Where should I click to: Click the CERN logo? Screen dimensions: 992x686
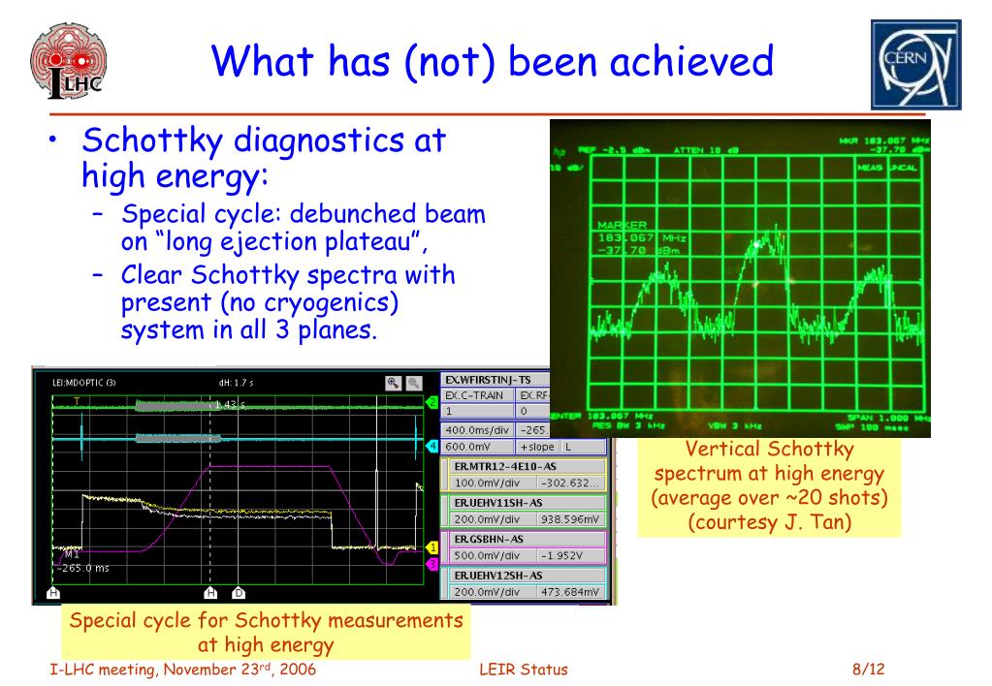coord(915,65)
